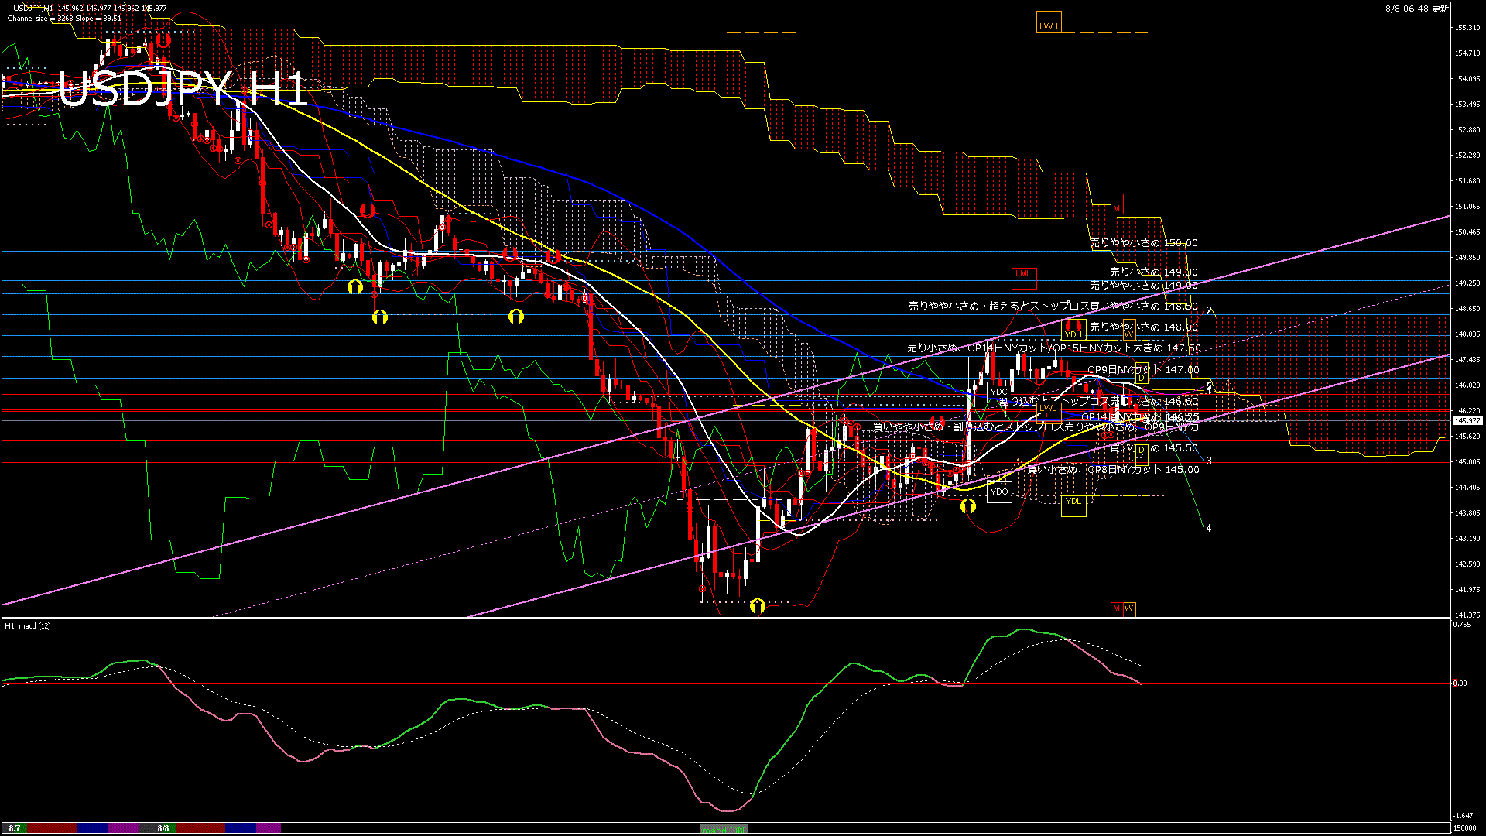Screen dimensions: 1486x836
Task: Click the red 145.977 current price tag
Action: click(1467, 421)
